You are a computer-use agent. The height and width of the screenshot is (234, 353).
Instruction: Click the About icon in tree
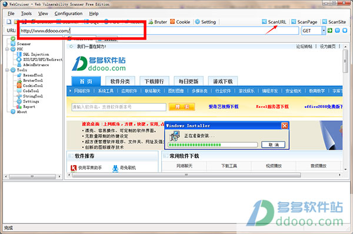point(13,112)
